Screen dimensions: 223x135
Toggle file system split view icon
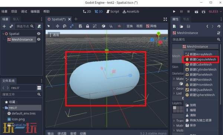pos(39,88)
